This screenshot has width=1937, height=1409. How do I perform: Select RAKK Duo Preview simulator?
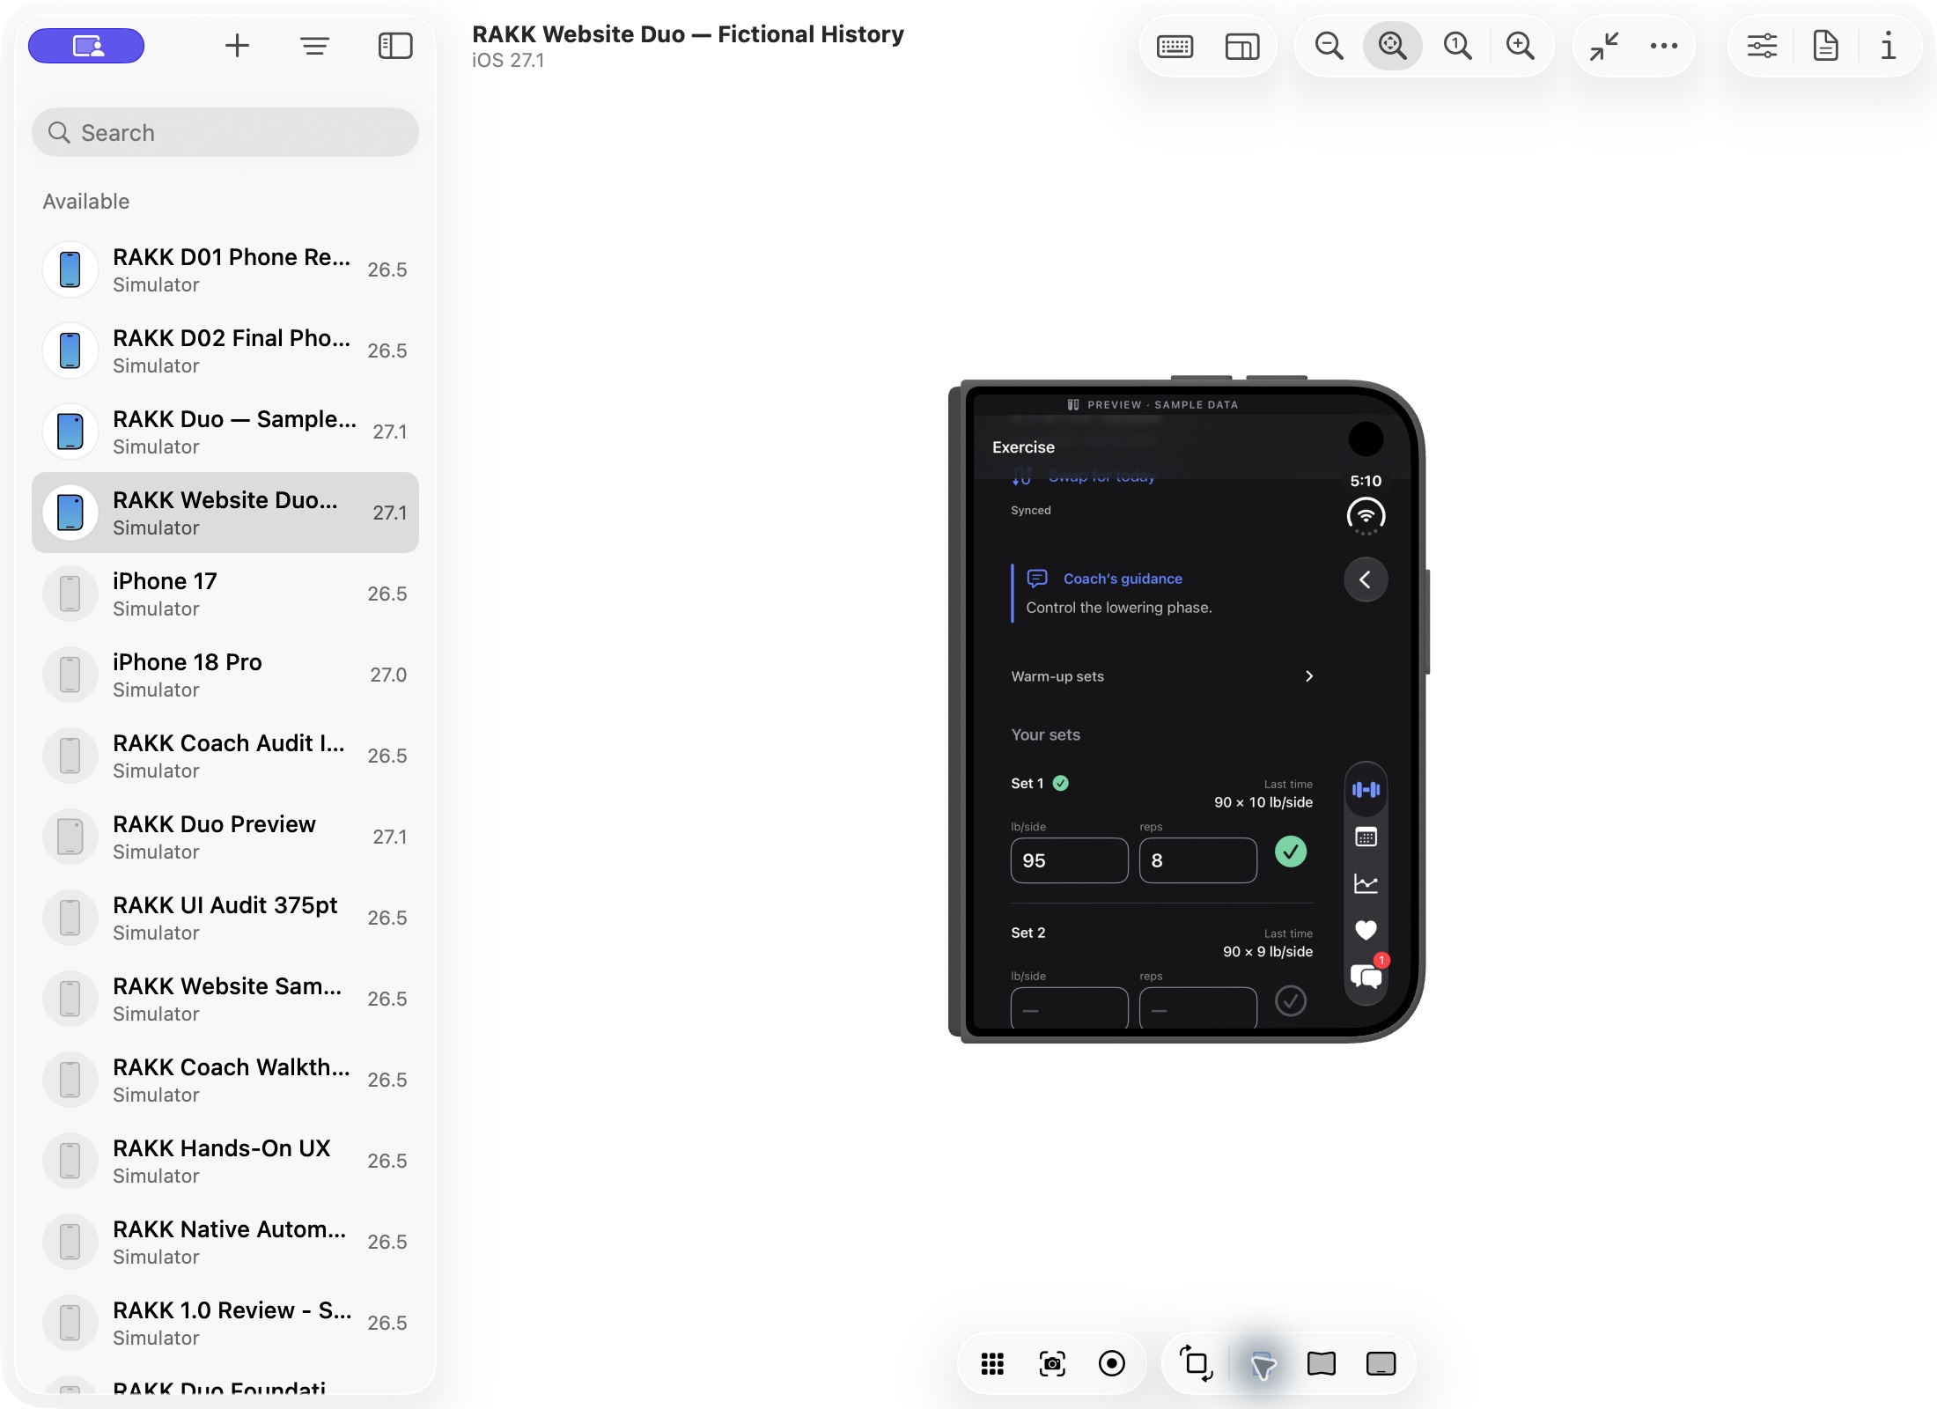[225, 837]
